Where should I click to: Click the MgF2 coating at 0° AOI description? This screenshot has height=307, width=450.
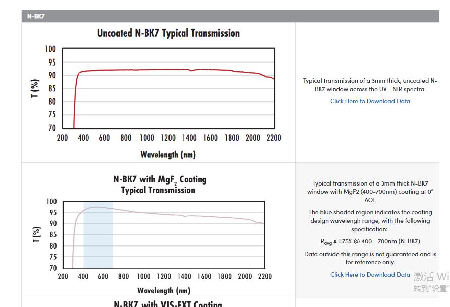[x=370, y=192]
